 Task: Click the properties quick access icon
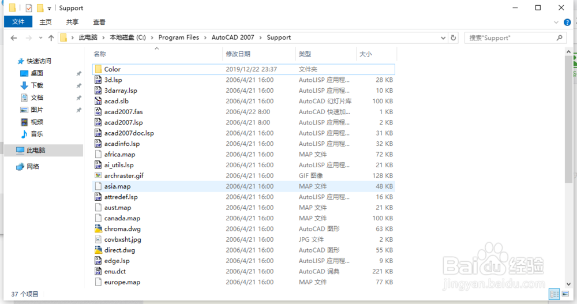(29, 7)
